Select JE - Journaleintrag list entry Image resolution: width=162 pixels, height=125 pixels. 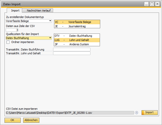[77, 26]
